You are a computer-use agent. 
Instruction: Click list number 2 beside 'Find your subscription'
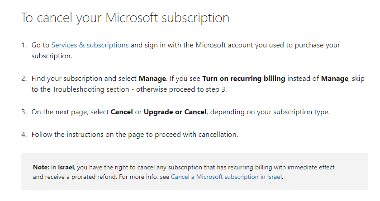click(x=24, y=79)
